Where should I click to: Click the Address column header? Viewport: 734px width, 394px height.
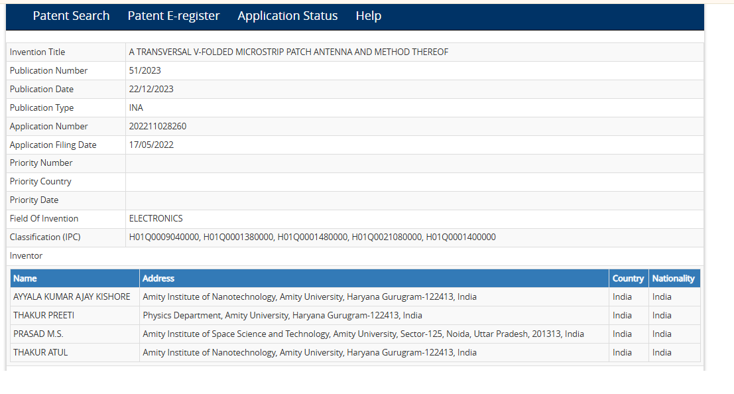(374, 279)
